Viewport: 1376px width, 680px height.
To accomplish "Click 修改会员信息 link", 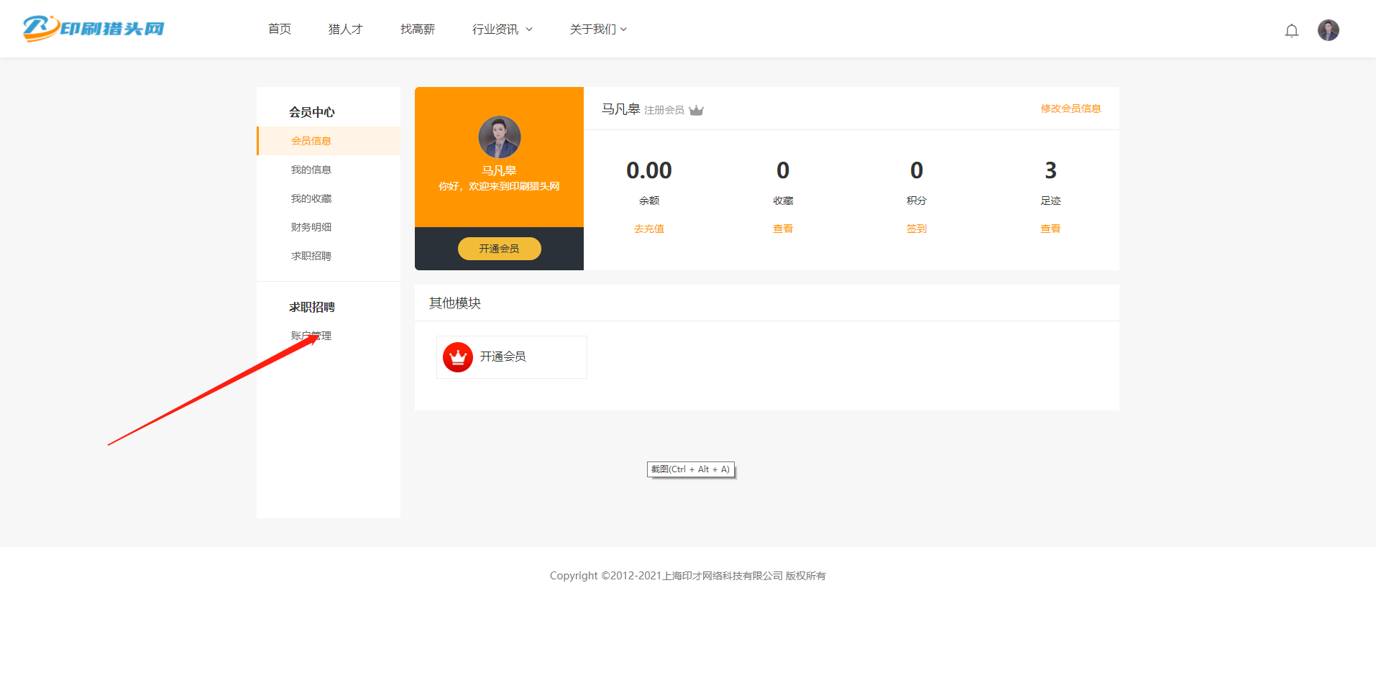I will [1070, 109].
